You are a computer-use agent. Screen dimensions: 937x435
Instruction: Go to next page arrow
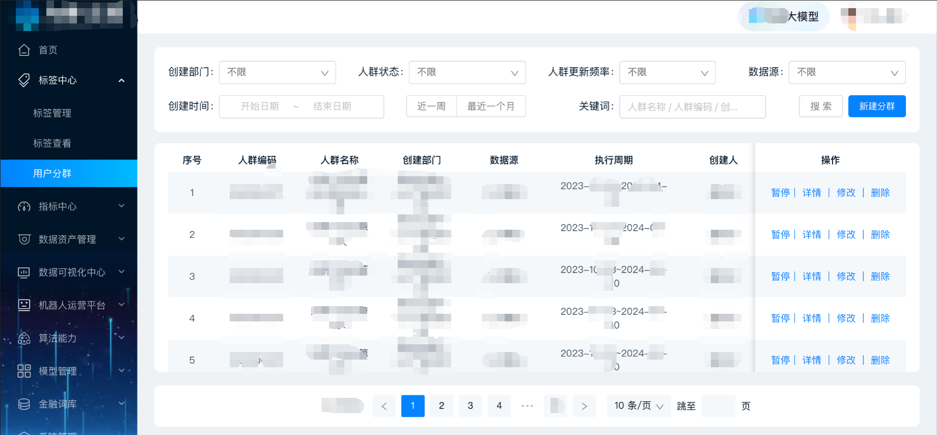pyautogui.click(x=584, y=406)
